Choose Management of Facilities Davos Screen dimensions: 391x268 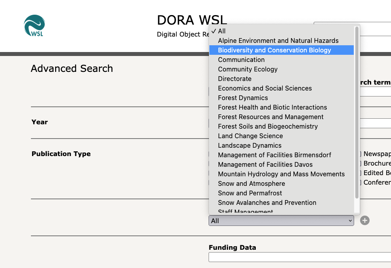(x=281, y=164)
